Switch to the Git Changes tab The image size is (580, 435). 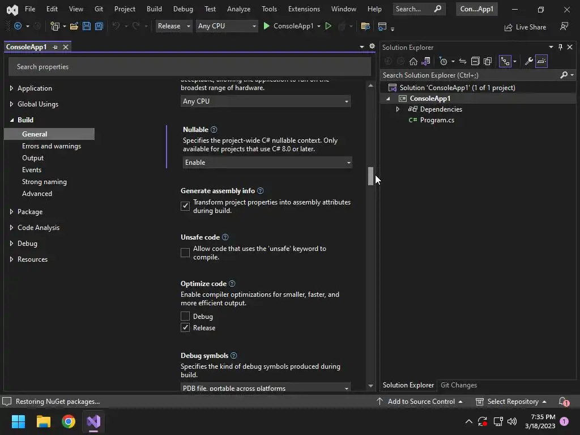click(x=459, y=385)
